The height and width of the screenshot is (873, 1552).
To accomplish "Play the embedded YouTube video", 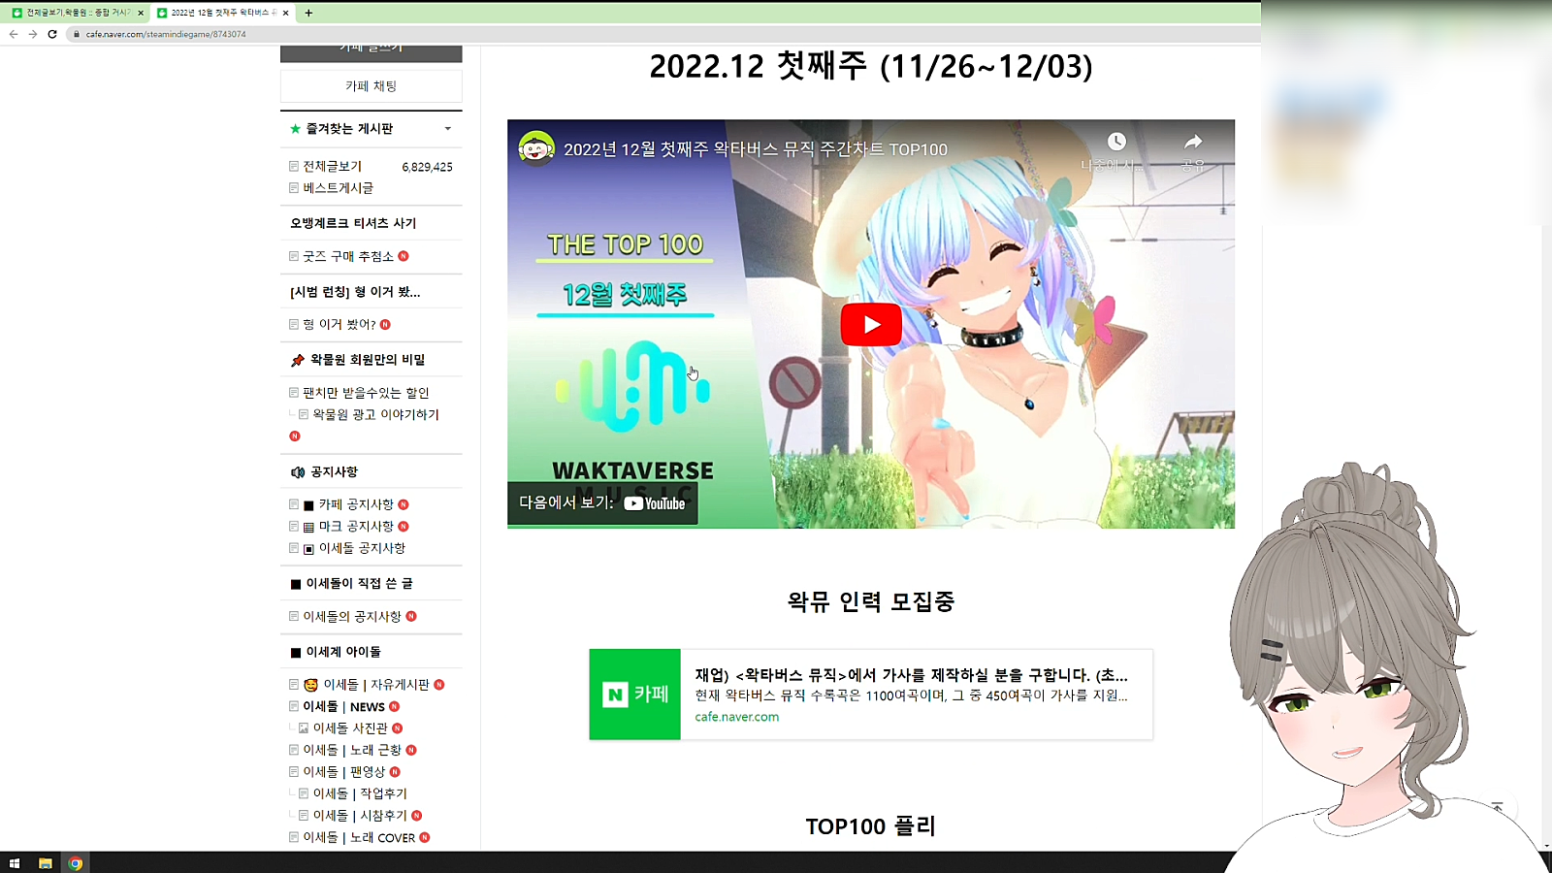I will [871, 325].
